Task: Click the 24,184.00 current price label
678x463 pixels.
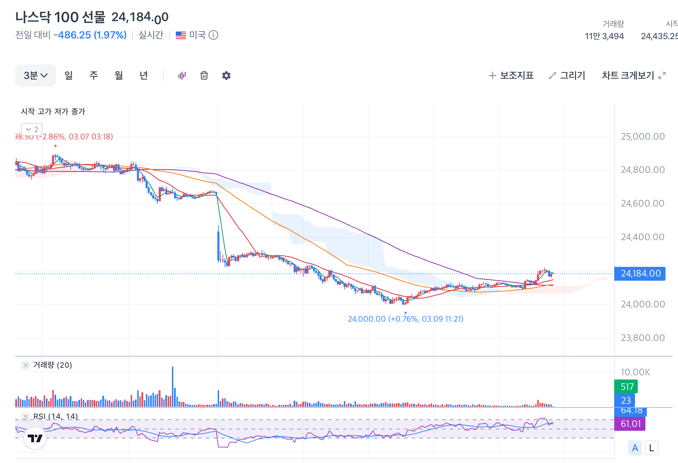Action: (x=640, y=273)
